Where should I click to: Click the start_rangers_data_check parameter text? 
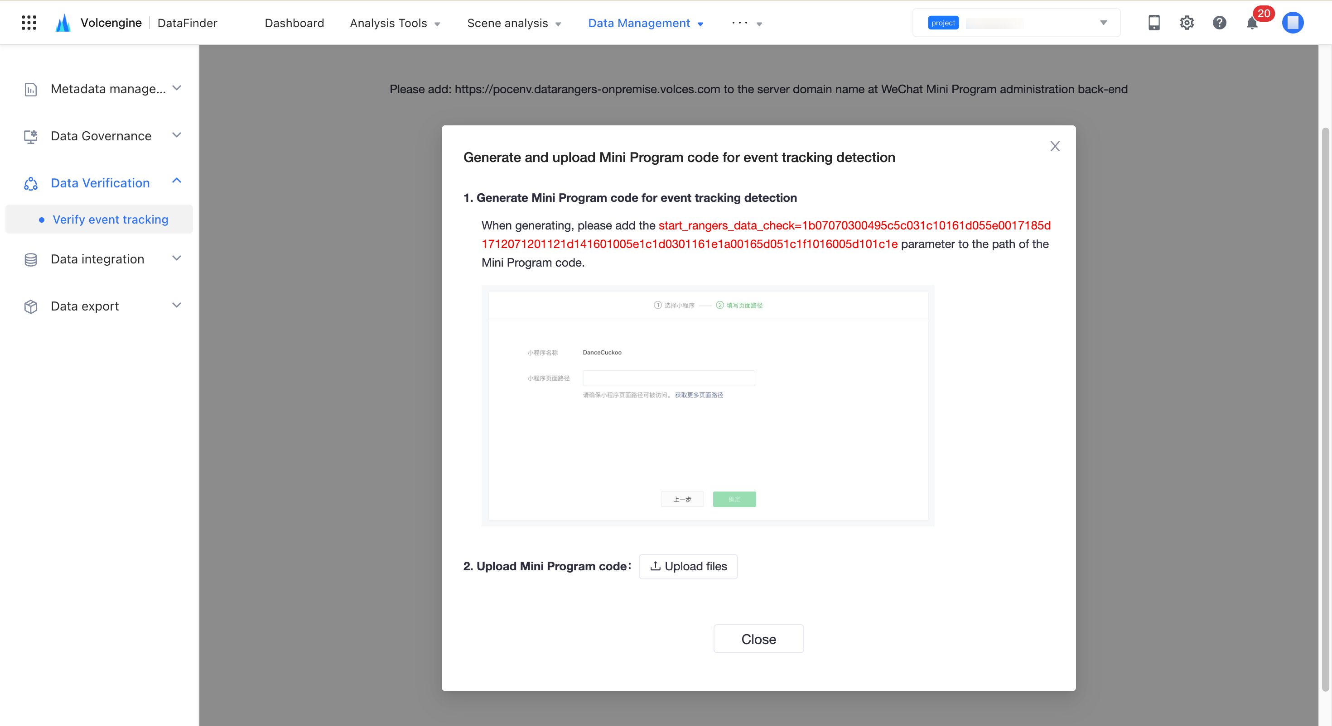tap(766, 234)
